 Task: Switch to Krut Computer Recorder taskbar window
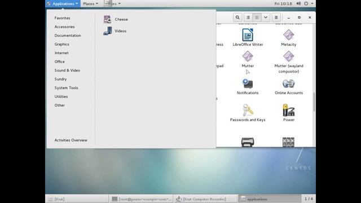tap(205, 199)
